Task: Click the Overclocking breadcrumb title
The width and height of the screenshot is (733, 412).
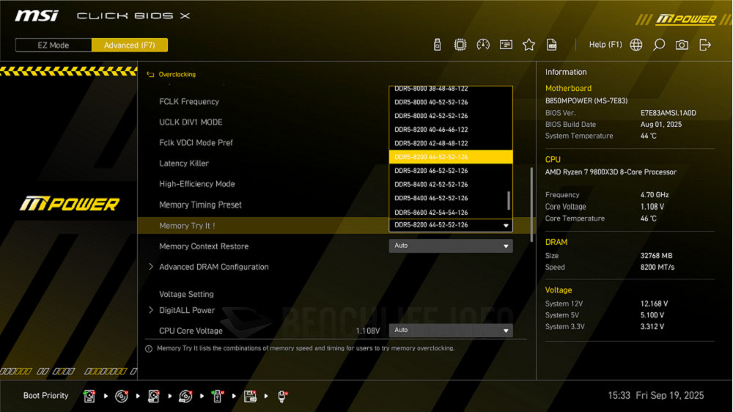Action: pyautogui.click(x=177, y=74)
